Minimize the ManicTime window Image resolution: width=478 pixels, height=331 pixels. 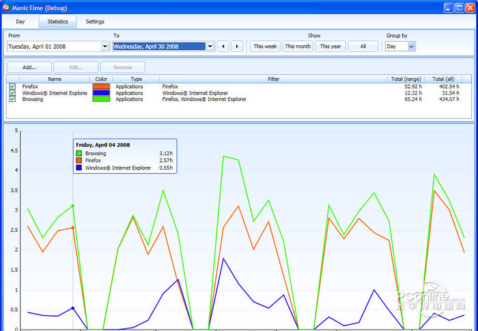(x=449, y=7)
